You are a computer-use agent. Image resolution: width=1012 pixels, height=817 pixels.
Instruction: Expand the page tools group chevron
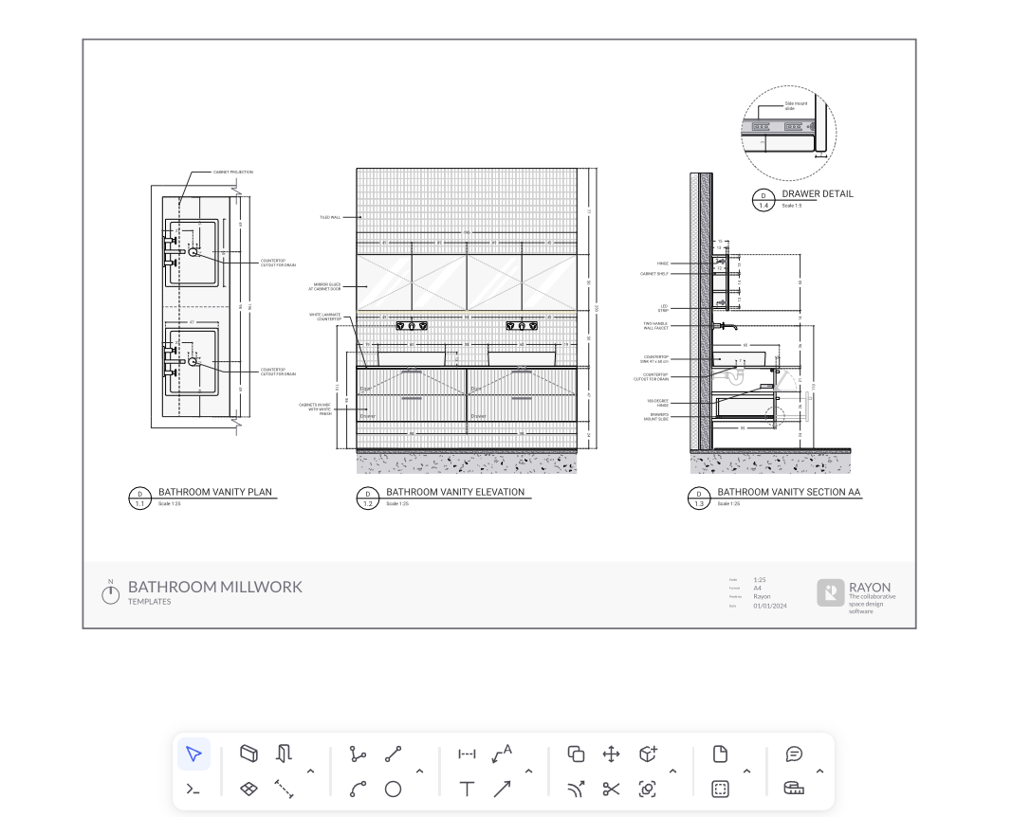pos(746,772)
